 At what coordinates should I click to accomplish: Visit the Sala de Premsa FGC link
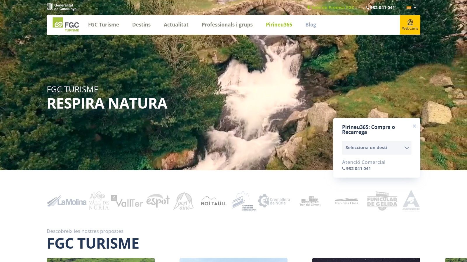tap(331, 8)
